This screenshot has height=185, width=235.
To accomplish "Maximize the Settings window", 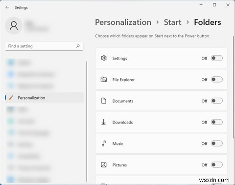I will pos(214,5).
